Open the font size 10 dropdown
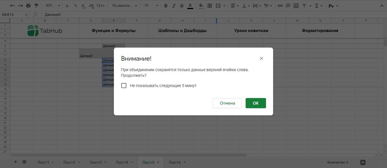The image size is (387, 168). click(x=150, y=6)
